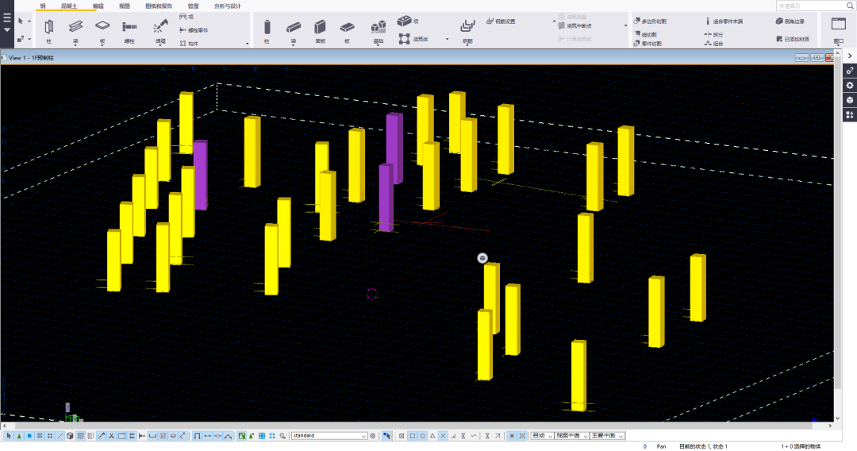The height and width of the screenshot is (451, 857).
Task: Expand the 视图平面 (view plane) dropdown
Action: (x=572, y=436)
